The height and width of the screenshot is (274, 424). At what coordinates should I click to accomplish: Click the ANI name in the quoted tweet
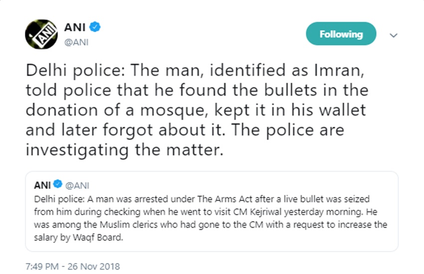pyautogui.click(x=42, y=185)
